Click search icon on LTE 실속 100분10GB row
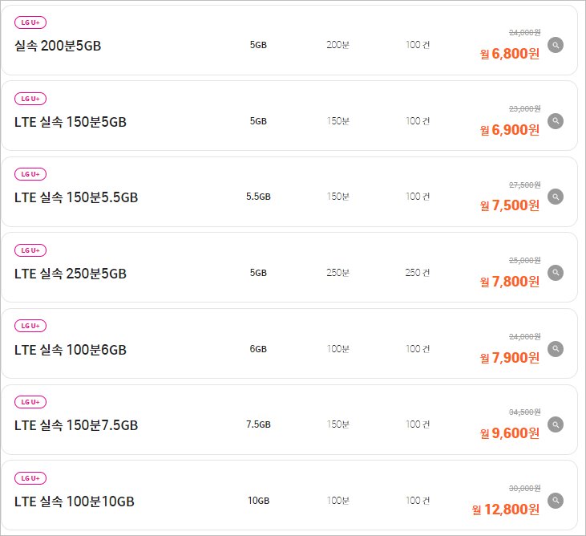 click(556, 501)
